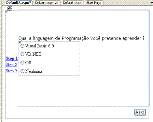Select the VB.NET radio button
The image size is (153, 122).
click(22, 54)
